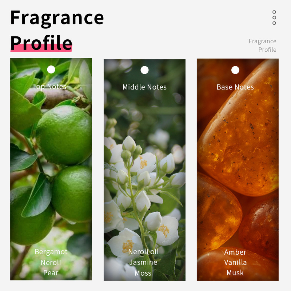
Task: Open the Top Notes card label
Action: coord(49,87)
